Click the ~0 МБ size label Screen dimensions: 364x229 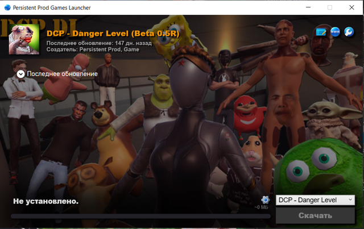(261, 207)
